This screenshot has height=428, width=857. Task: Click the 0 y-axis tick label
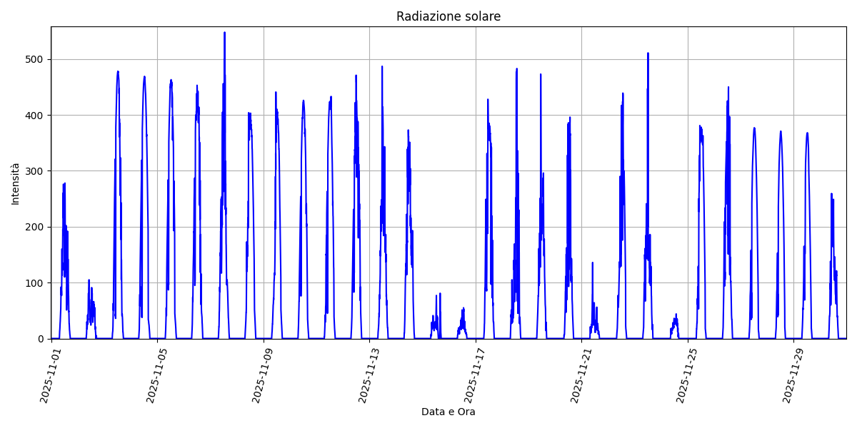pyautogui.click(x=40, y=339)
